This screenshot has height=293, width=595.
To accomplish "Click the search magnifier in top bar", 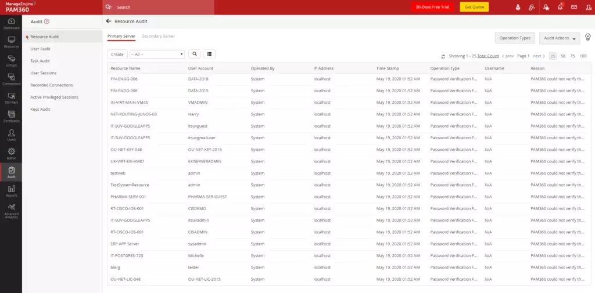I will point(109,7).
